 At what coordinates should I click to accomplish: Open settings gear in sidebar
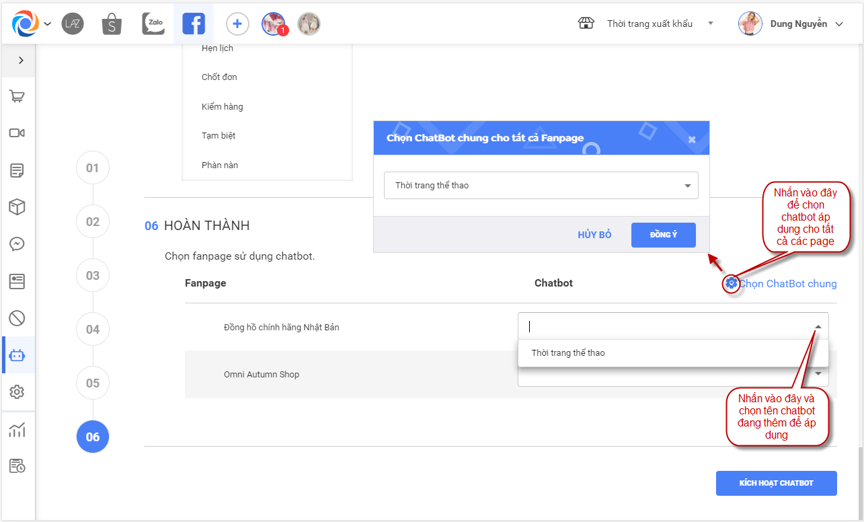[x=17, y=392]
